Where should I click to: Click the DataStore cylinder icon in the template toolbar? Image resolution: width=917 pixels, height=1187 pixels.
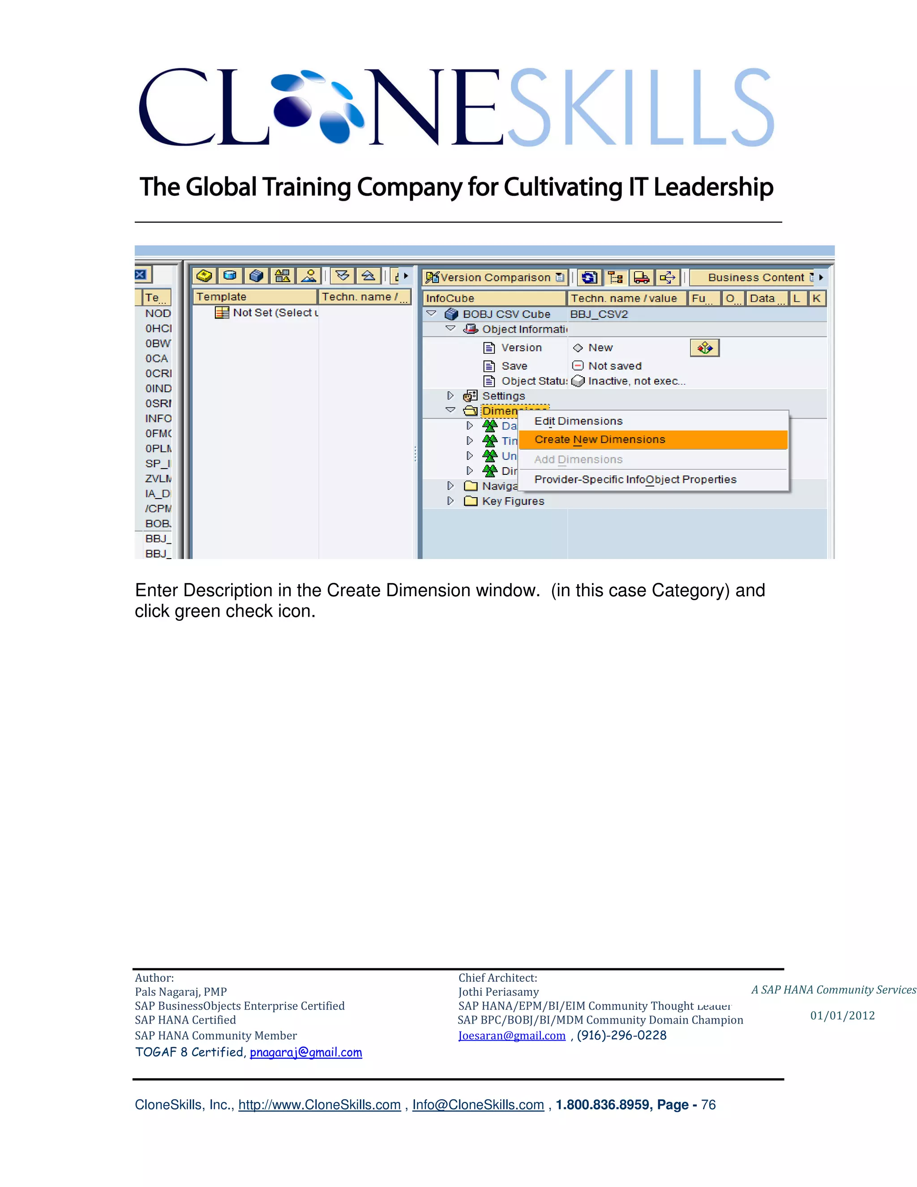click(230, 276)
